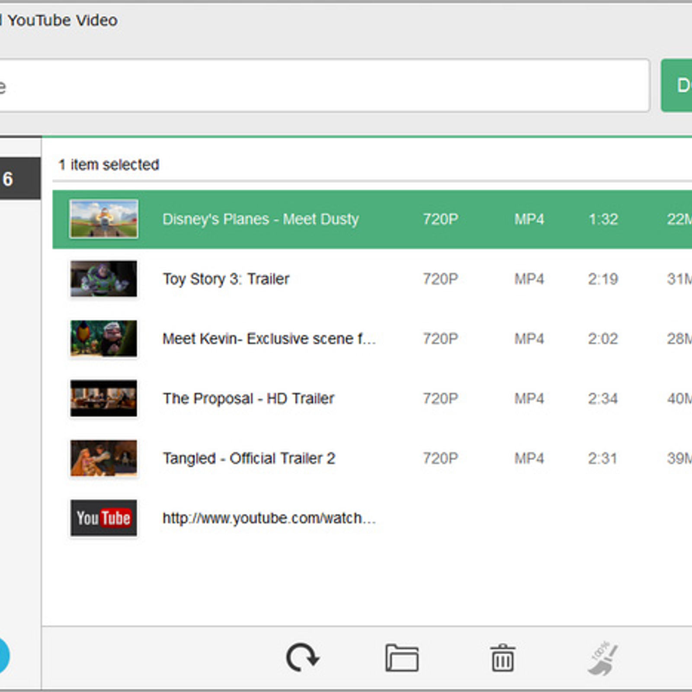The width and height of the screenshot is (692, 692).
Task: Click the URL input field
Action: click(x=324, y=85)
